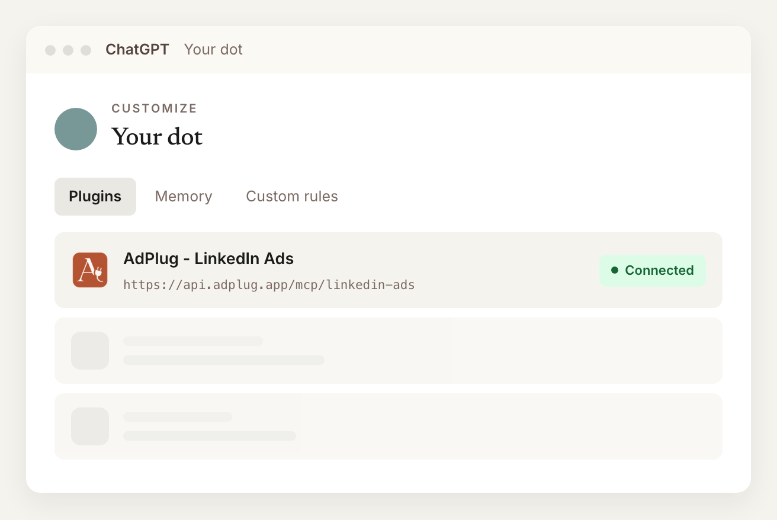Image resolution: width=777 pixels, height=520 pixels.
Task: Click the third gray window control dot
Action: [x=86, y=50]
